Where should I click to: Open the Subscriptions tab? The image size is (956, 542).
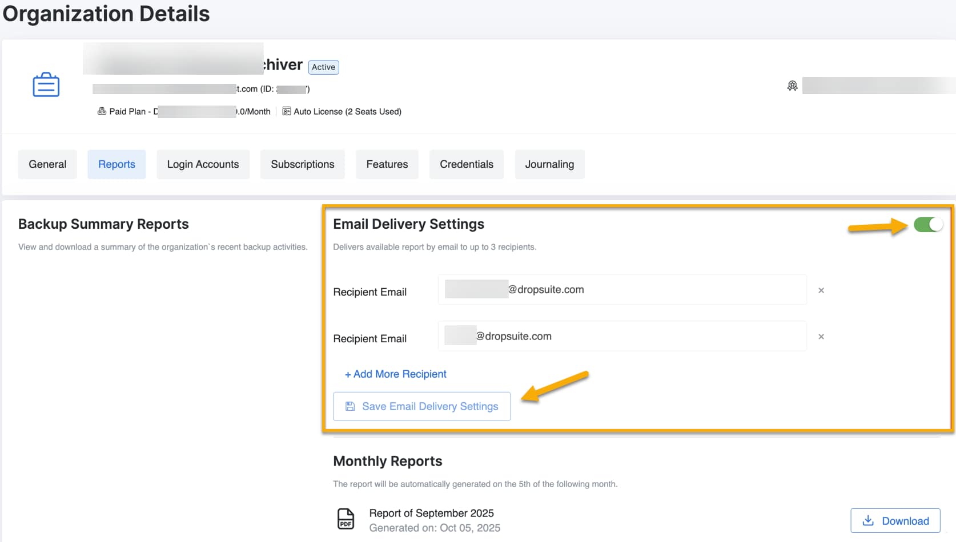click(302, 164)
